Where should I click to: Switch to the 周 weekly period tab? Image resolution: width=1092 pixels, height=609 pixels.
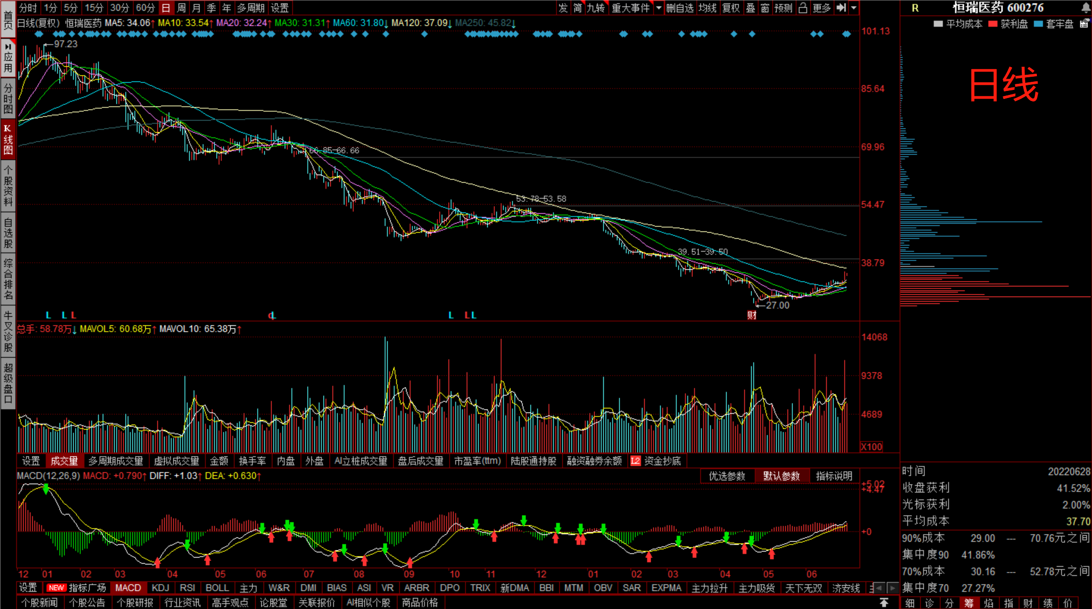pyautogui.click(x=181, y=8)
